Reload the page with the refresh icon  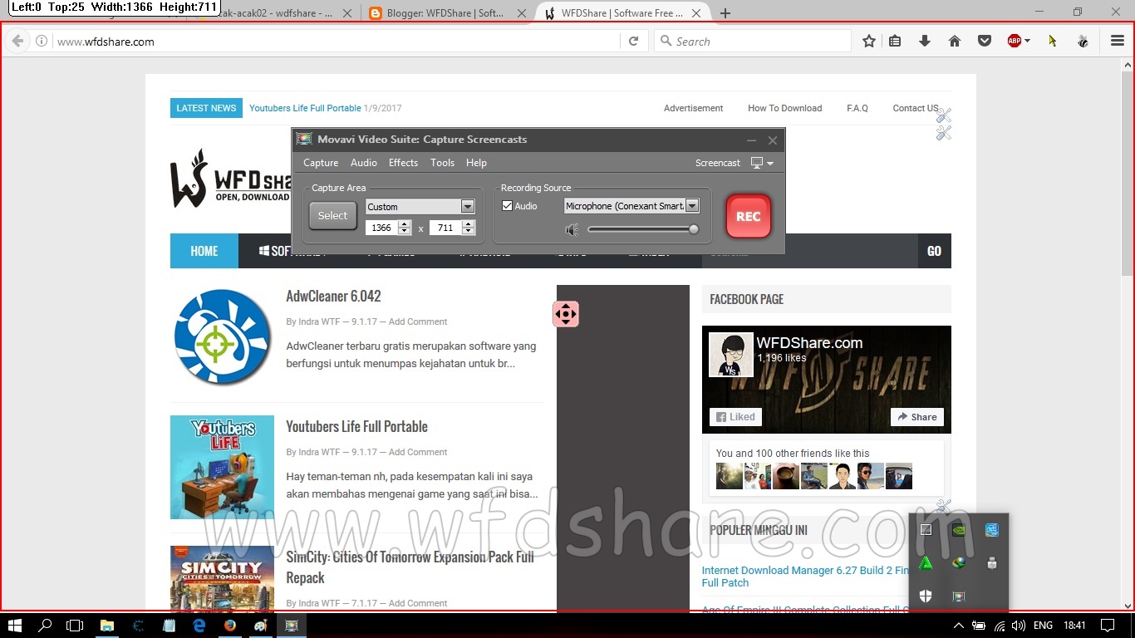coord(633,41)
